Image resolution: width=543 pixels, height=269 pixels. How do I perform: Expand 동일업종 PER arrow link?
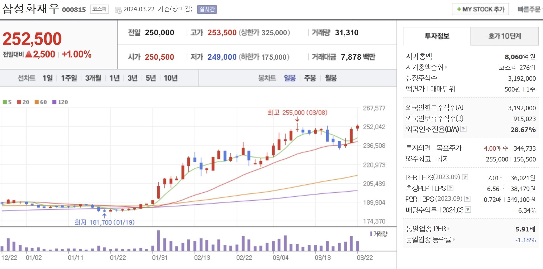[448, 229]
